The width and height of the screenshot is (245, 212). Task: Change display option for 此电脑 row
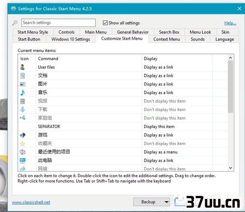pos(158,160)
